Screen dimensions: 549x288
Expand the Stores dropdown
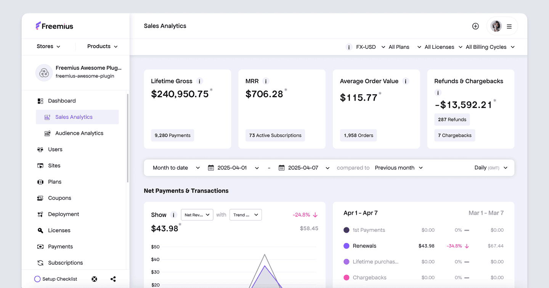coord(48,47)
